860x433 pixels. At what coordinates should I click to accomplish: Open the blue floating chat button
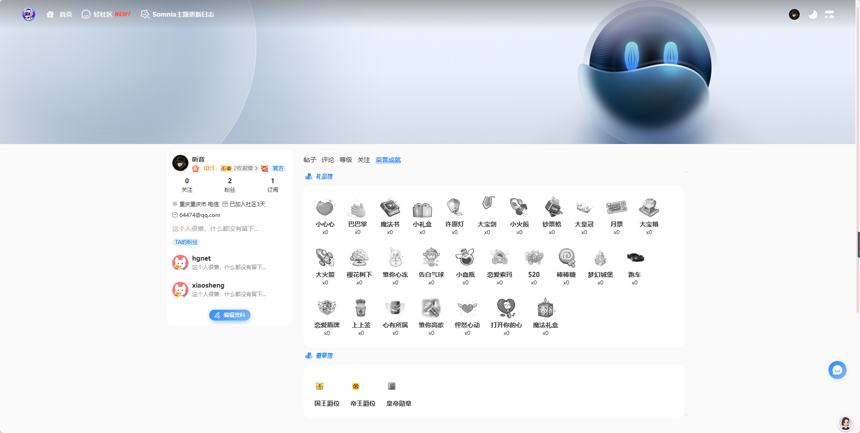coord(837,370)
